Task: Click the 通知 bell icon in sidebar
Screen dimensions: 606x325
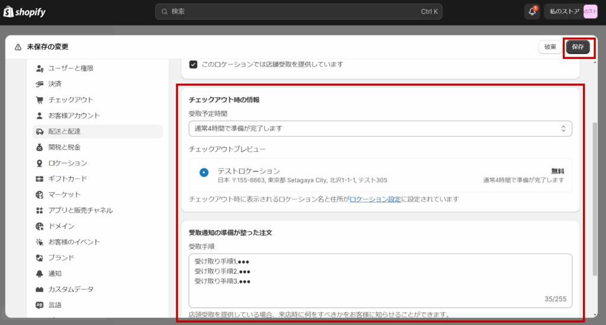Action: coord(40,274)
